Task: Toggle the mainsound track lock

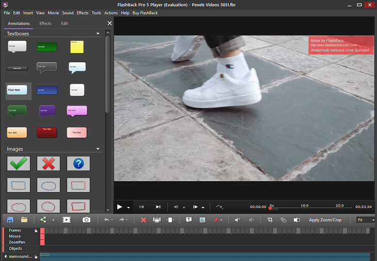Action: (36, 256)
